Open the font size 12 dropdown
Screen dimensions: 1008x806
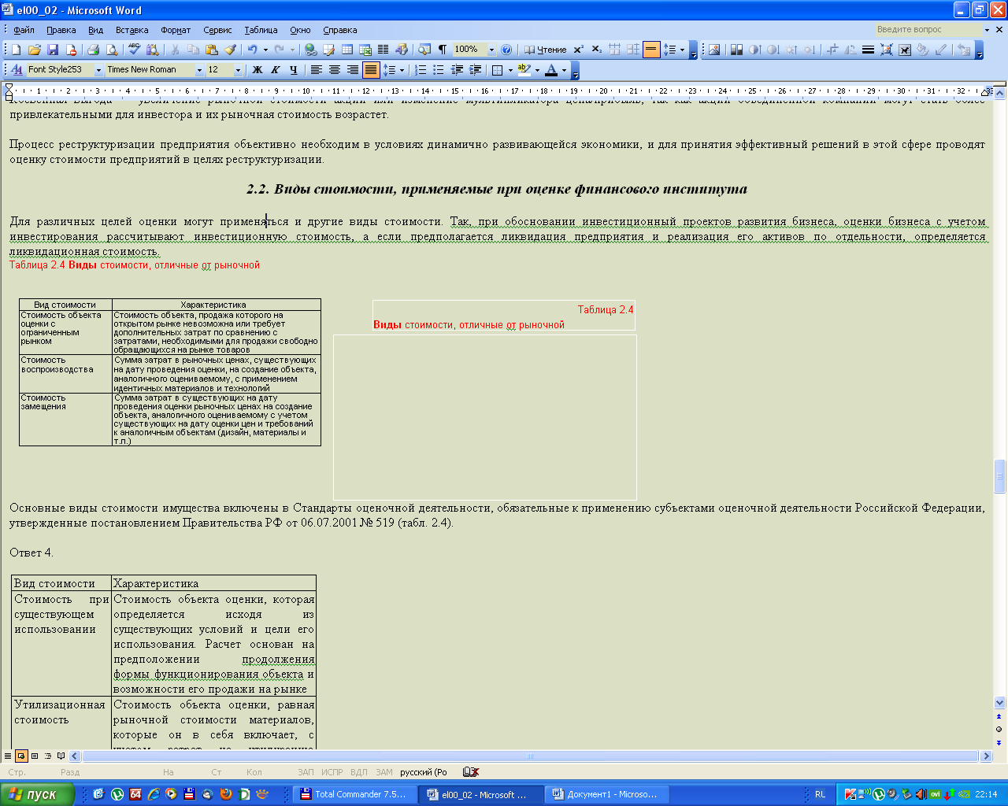[238, 69]
